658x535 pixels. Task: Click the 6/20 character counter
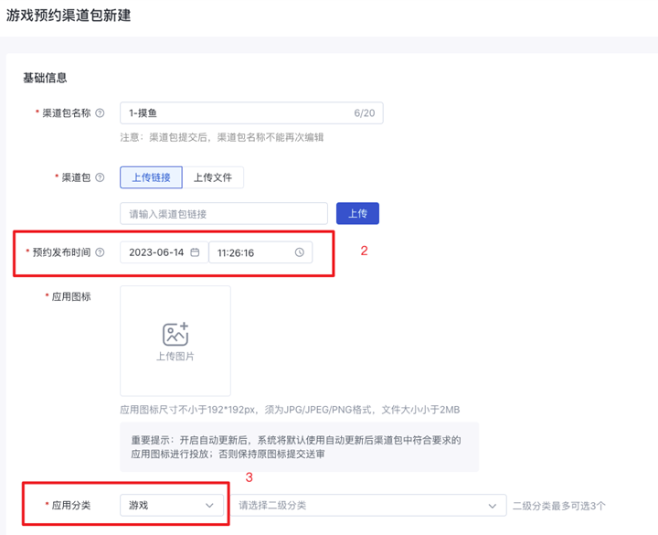(x=364, y=113)
